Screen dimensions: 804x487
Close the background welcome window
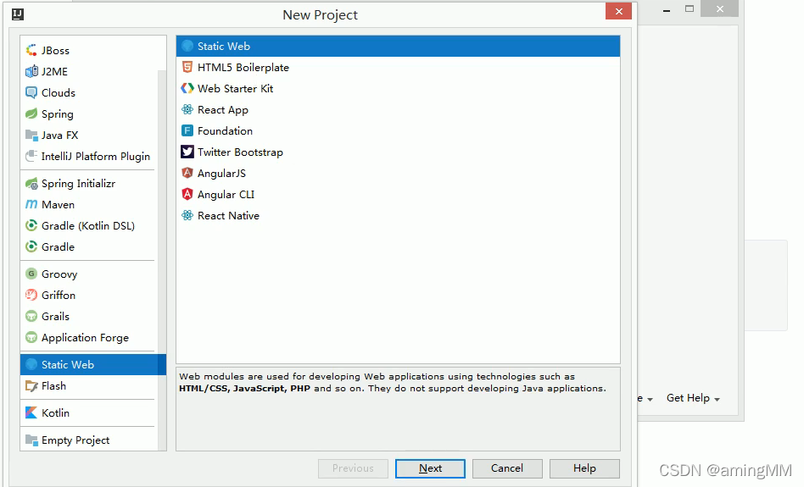(x=720, y=8)
